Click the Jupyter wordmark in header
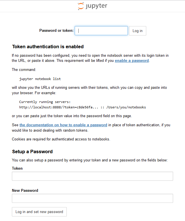 tap(96, 6)
